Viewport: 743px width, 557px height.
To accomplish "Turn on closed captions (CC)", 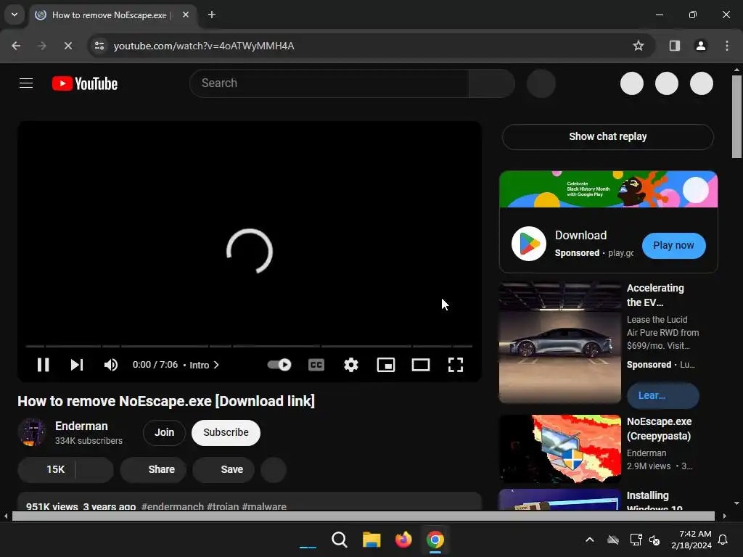I will coord(316,365).
